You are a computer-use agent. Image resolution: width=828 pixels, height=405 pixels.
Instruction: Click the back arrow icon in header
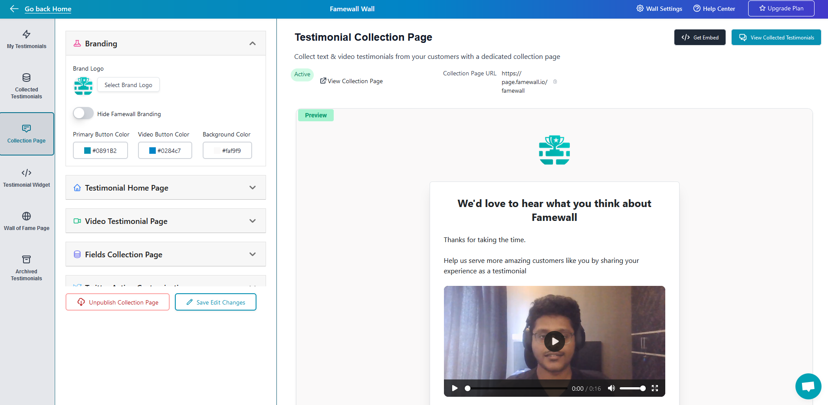click(x=14, y=9)
